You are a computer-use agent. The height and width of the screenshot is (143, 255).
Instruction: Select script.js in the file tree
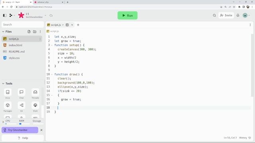(22, 39)
